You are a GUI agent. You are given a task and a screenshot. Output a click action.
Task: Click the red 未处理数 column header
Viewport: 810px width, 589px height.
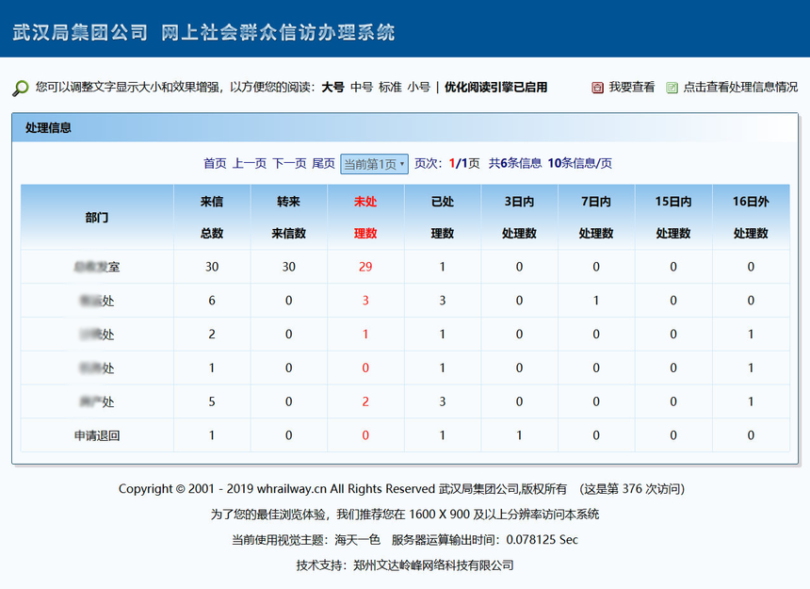pos(364,217)
